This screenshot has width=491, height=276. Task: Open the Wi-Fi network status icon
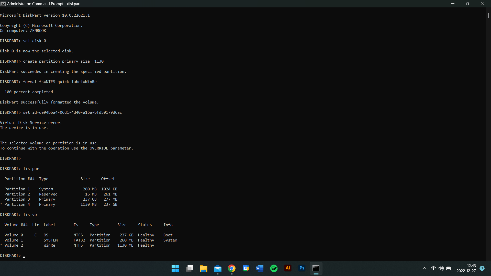(x=433, y=268)
